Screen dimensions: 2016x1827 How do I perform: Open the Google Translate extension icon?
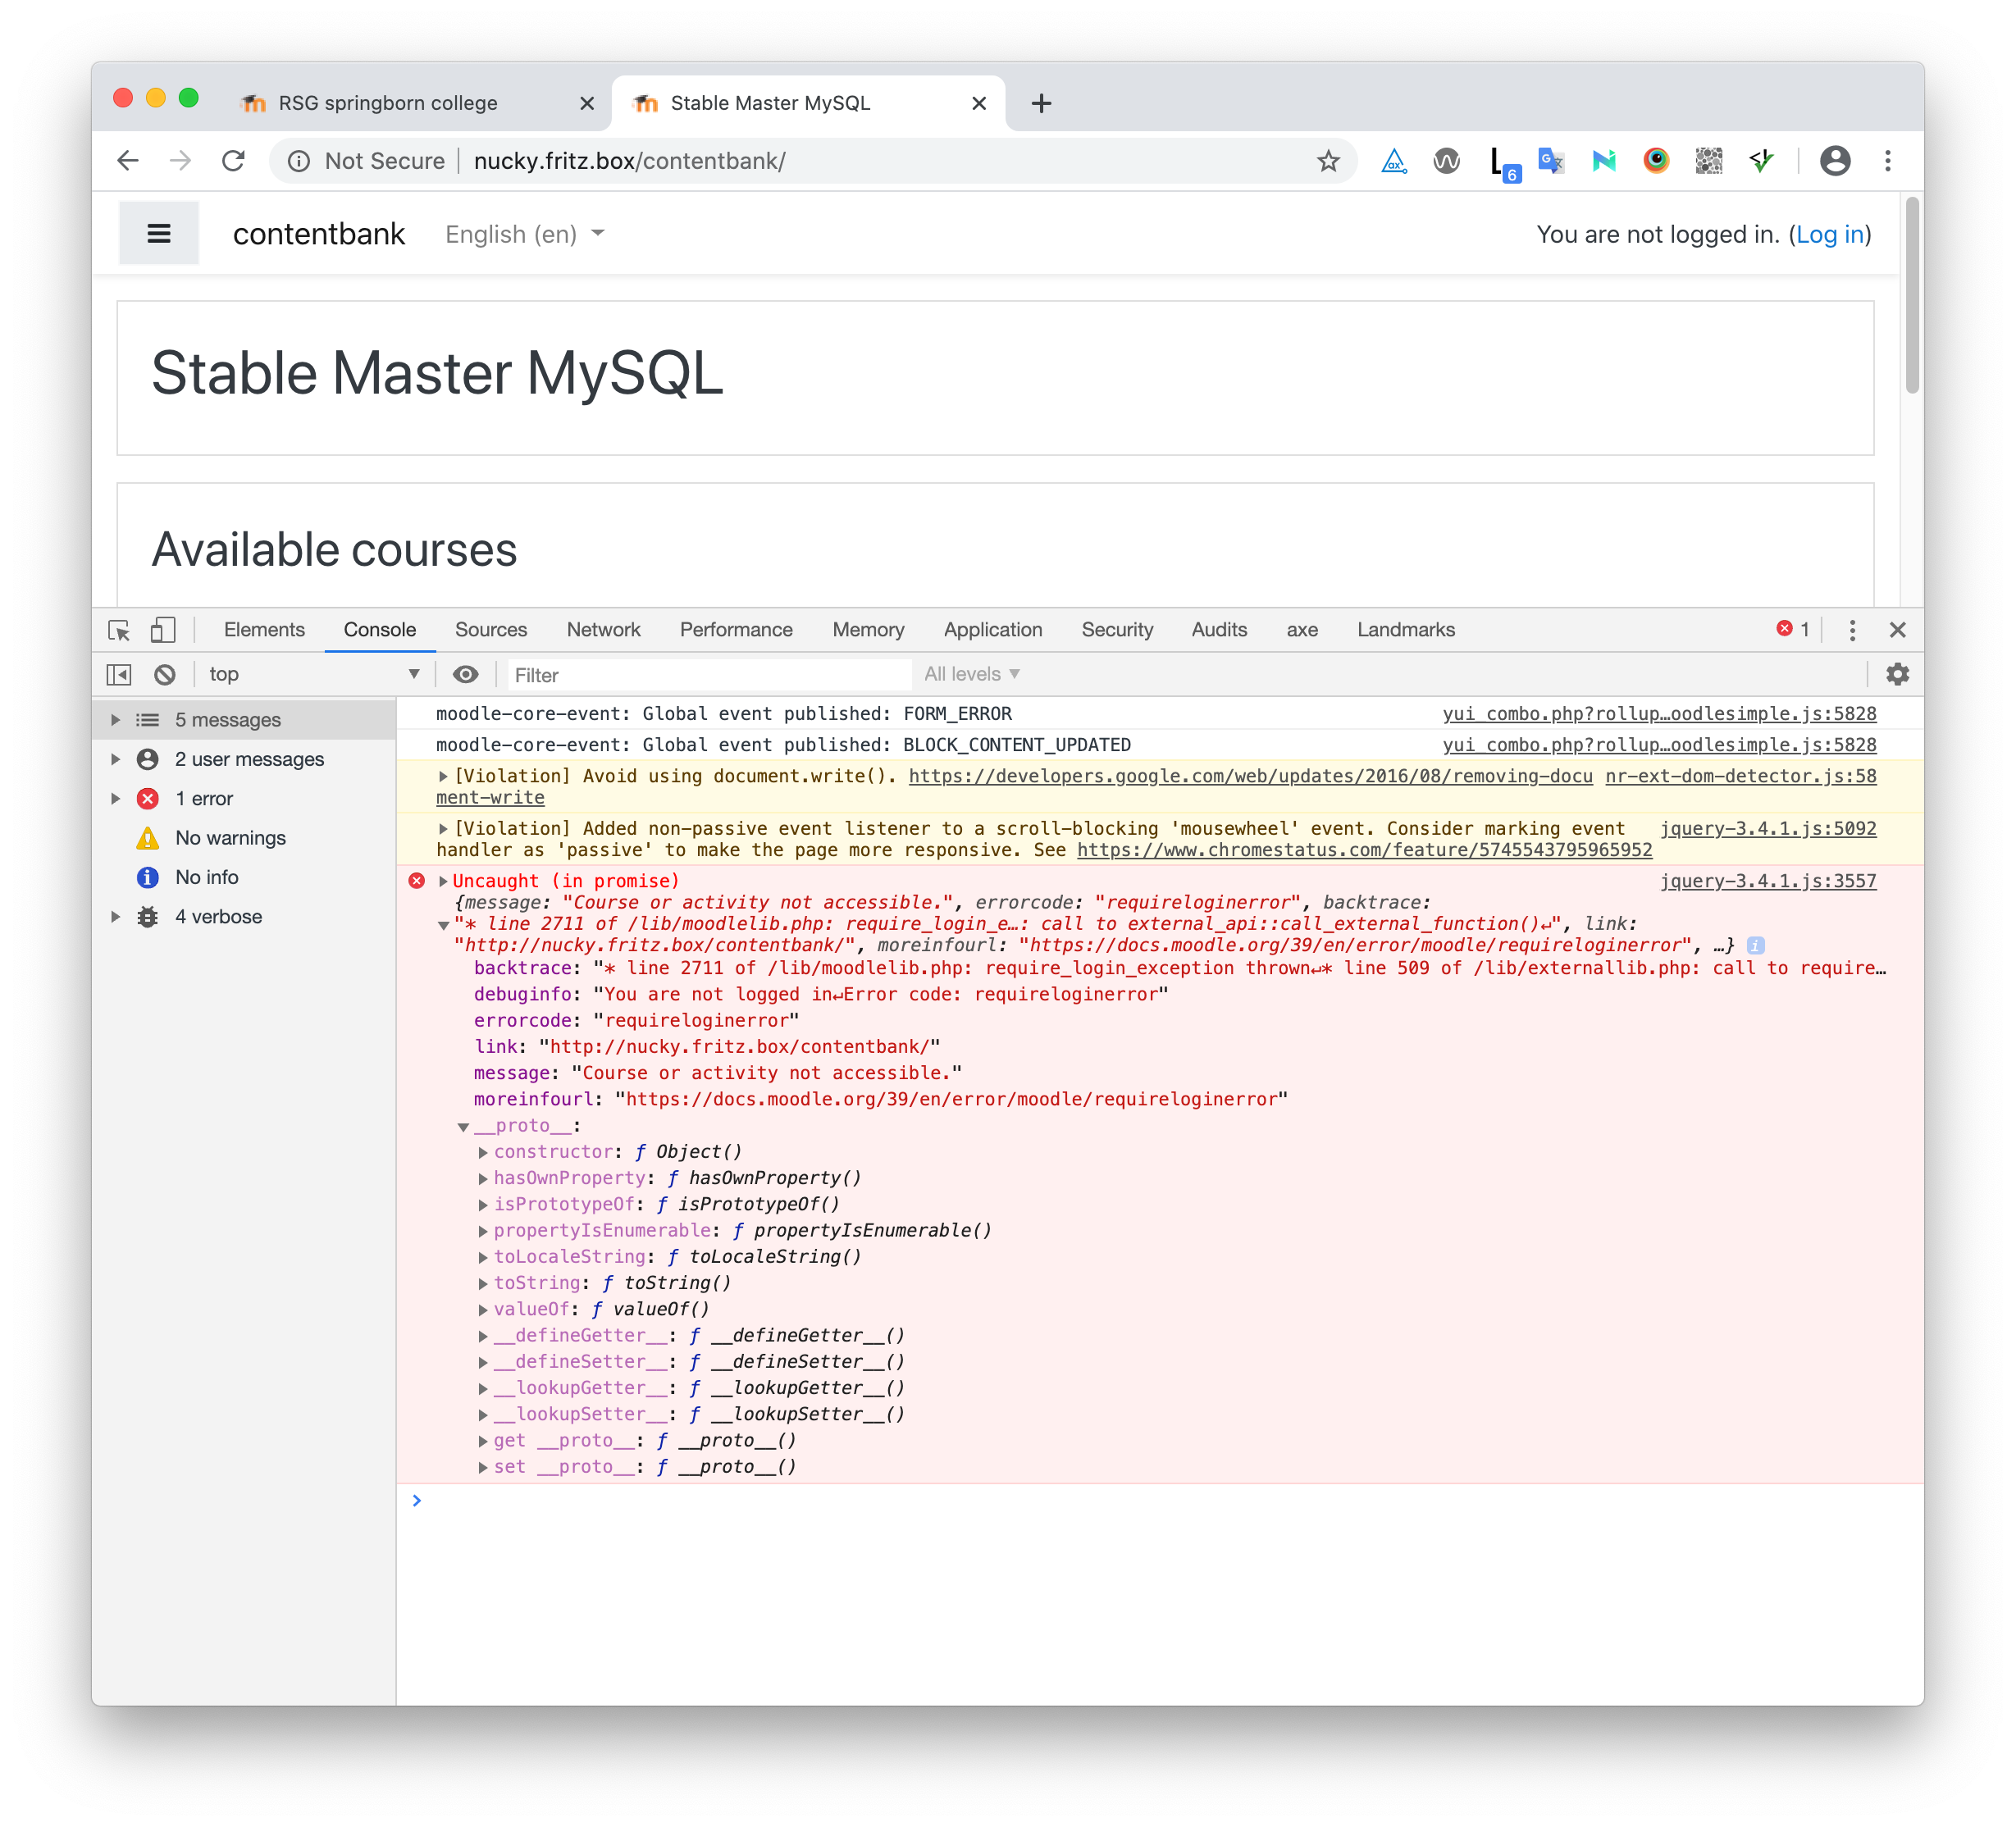[1551, 161]
